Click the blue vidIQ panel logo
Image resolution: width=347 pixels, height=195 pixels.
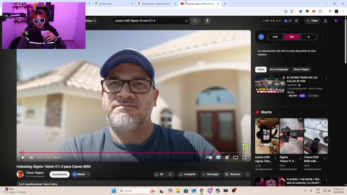261,37
